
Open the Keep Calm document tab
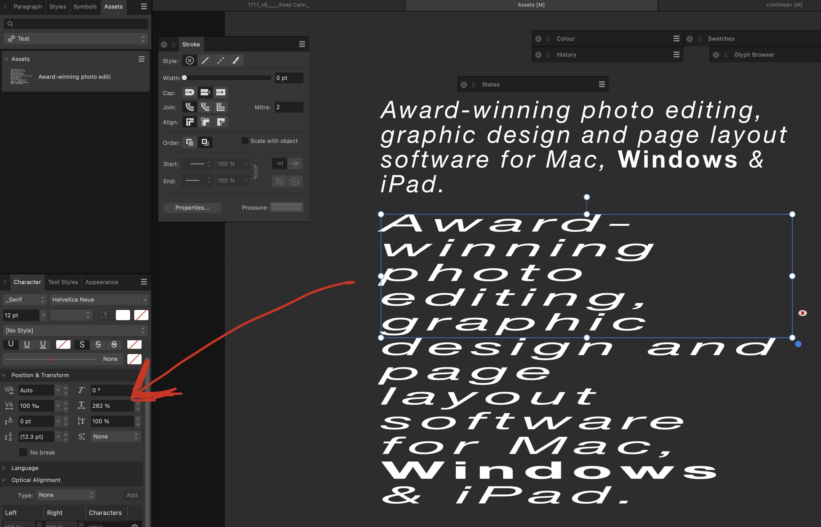point(278,5)
